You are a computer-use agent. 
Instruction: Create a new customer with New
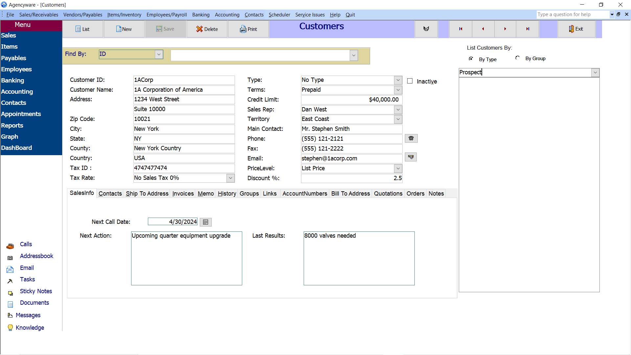(124, 29)
